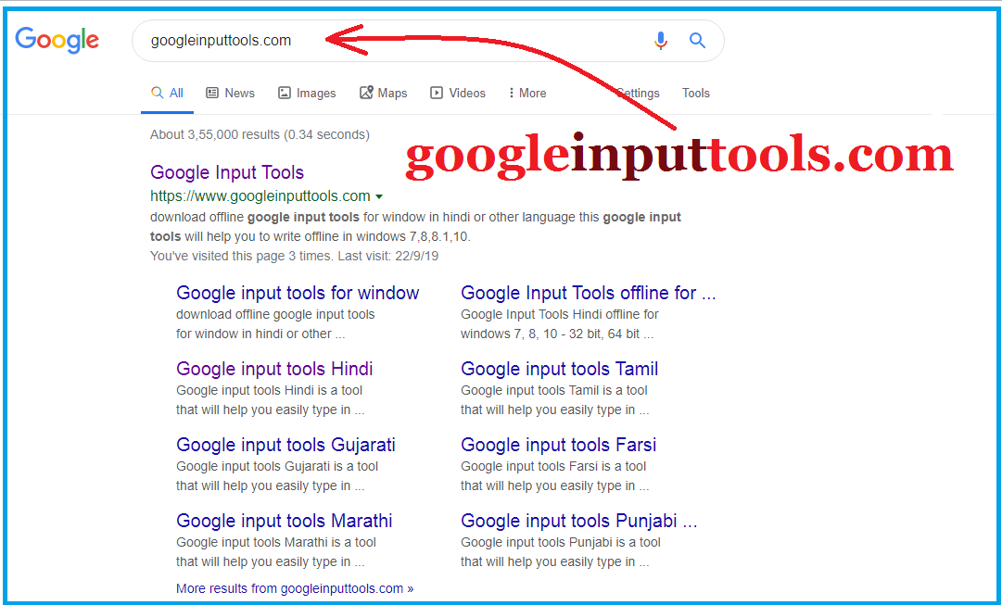Click the microphone icon in the search bar
The image size is (1002, 605).
pyautogui.click(x=661, y=41)
